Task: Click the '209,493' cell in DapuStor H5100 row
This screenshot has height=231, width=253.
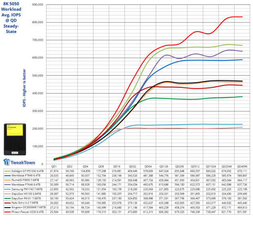Action: click(242, 194)
